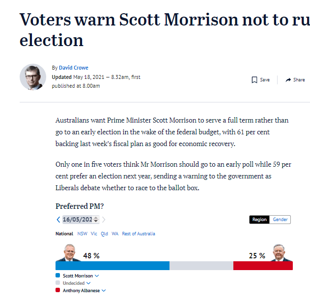Image resolution: width=310 pixels, height=300 pixels.
Task: Expand the Scott Morrison legend chevron
Action: pos(97,276)
